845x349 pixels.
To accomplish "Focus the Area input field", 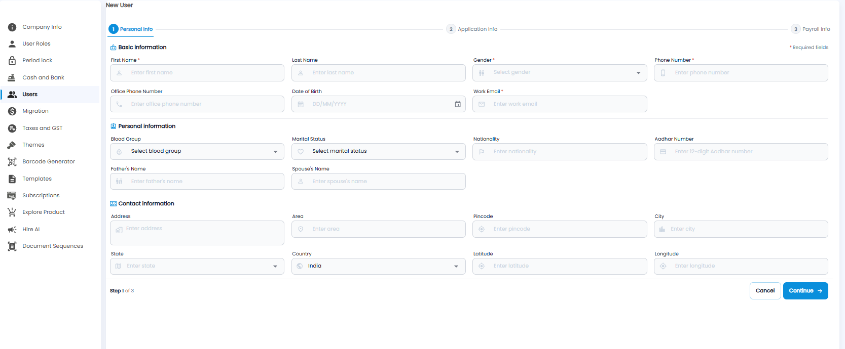I will click(379, 229).
